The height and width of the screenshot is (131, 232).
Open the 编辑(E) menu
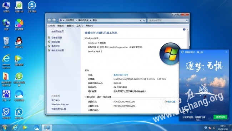point(61,26)
